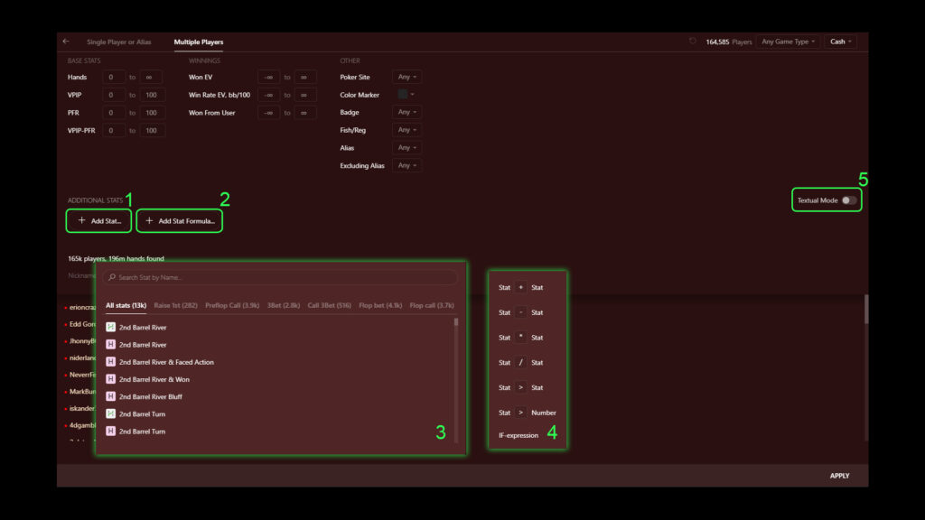This screenshot has height=520, width=925.
Task: Choose the IF-expression formula
Action: point(519,435)
